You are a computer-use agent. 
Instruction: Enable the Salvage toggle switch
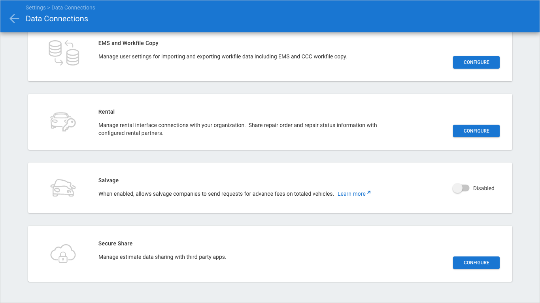461,188
